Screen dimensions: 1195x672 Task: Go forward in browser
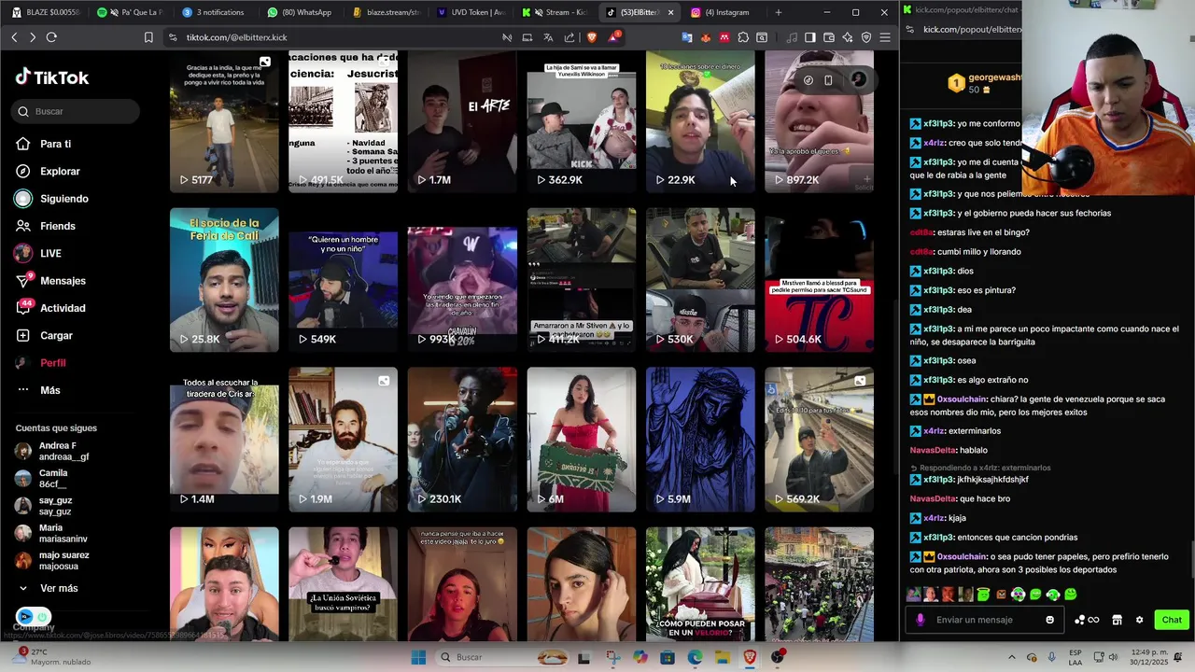coord(32,37)
